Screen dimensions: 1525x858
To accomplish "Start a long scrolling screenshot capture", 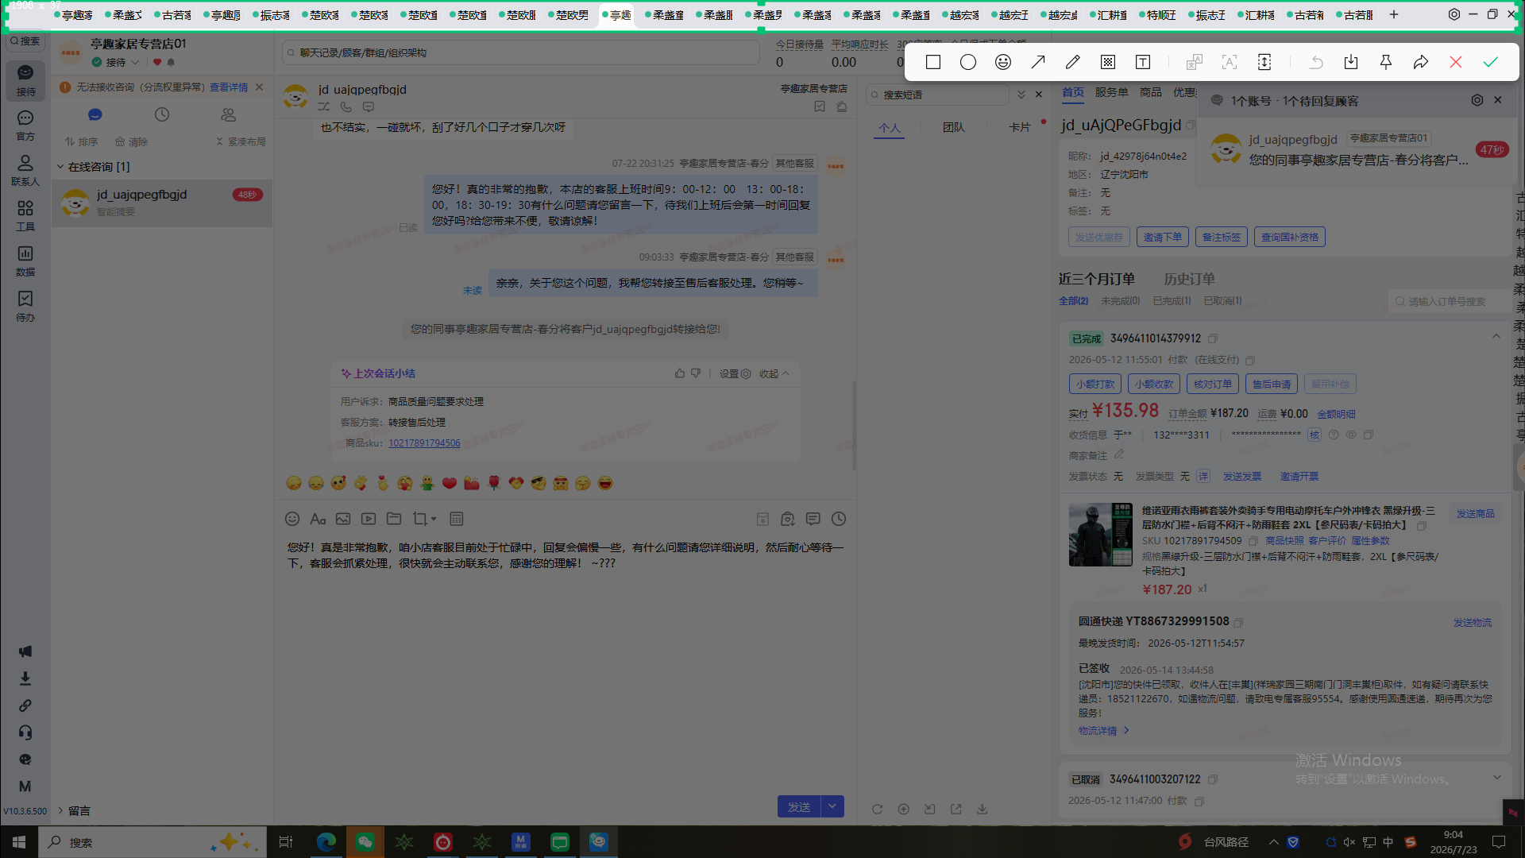I will coord(1264,62).
